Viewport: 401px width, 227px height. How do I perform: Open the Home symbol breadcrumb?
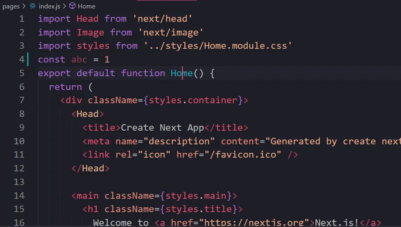pyautogui.click(x=86, y=6)
